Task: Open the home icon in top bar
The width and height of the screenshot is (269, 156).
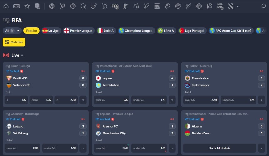Action: point(6,6)
